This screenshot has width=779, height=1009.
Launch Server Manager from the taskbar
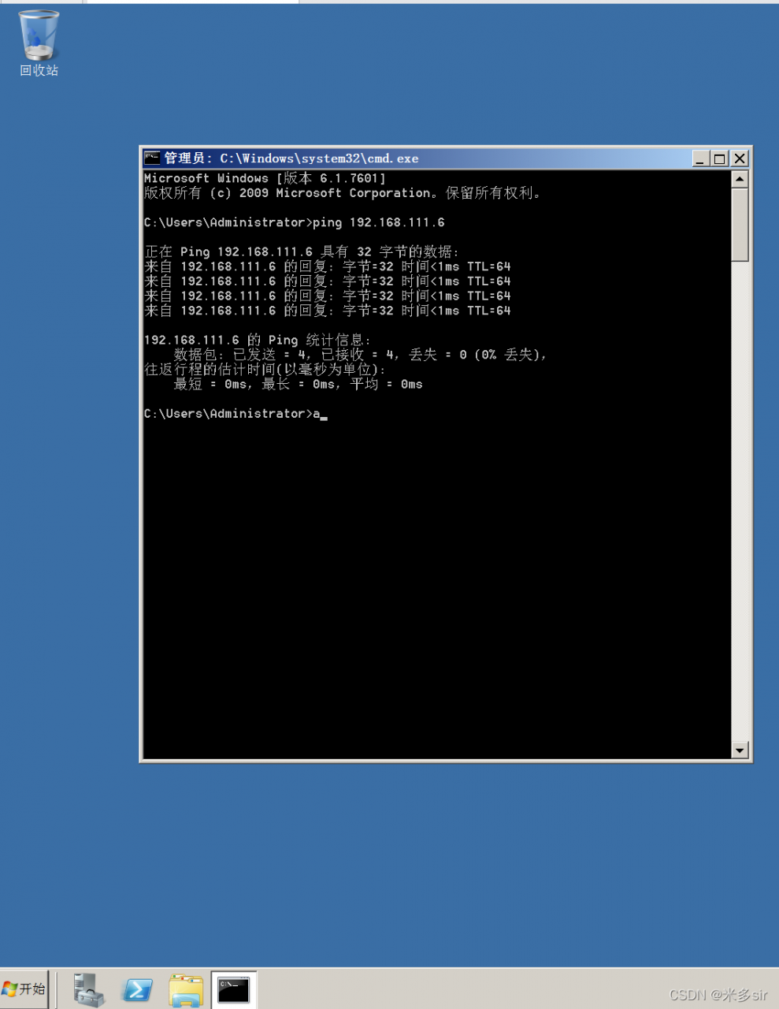(x=88, y=989)
